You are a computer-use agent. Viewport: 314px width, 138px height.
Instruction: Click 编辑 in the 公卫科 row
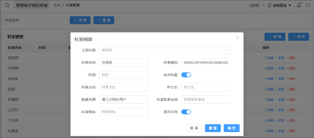point(269,110)
